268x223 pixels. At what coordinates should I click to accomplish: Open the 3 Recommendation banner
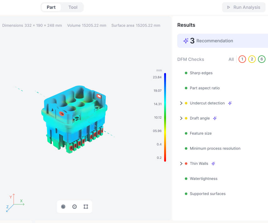pyautogui.click(x=222, y=41)
